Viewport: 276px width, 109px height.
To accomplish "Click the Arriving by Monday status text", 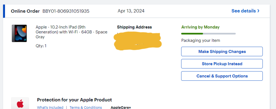I will [200, 27].
